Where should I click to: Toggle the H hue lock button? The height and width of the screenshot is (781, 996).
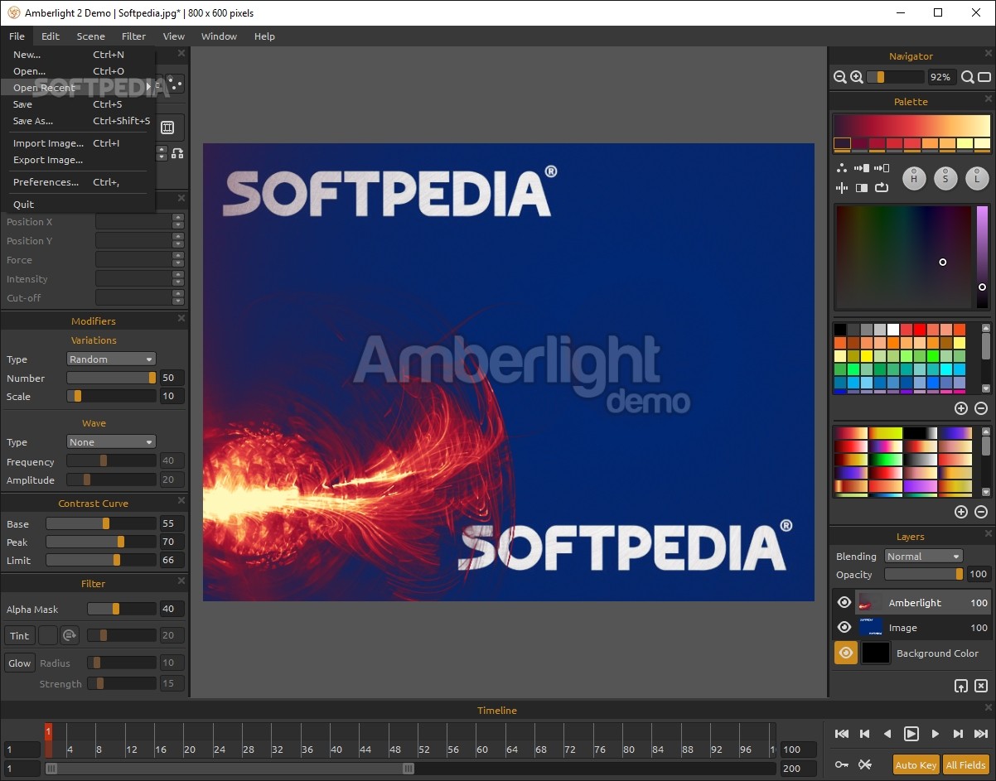coord(914,178)
